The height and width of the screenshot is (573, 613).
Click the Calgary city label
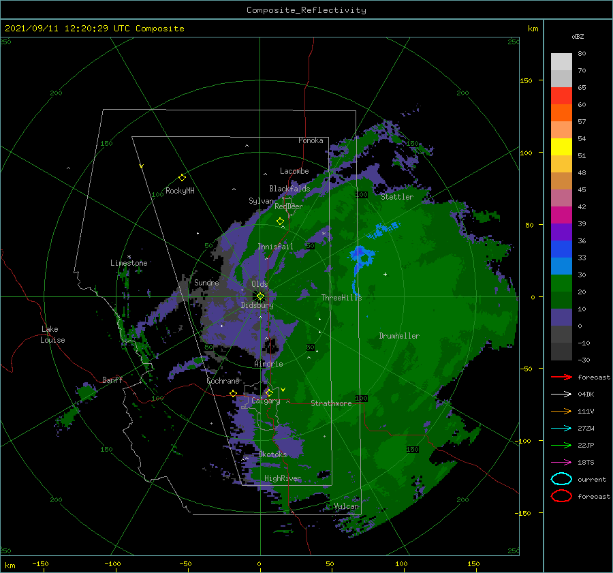266,401
